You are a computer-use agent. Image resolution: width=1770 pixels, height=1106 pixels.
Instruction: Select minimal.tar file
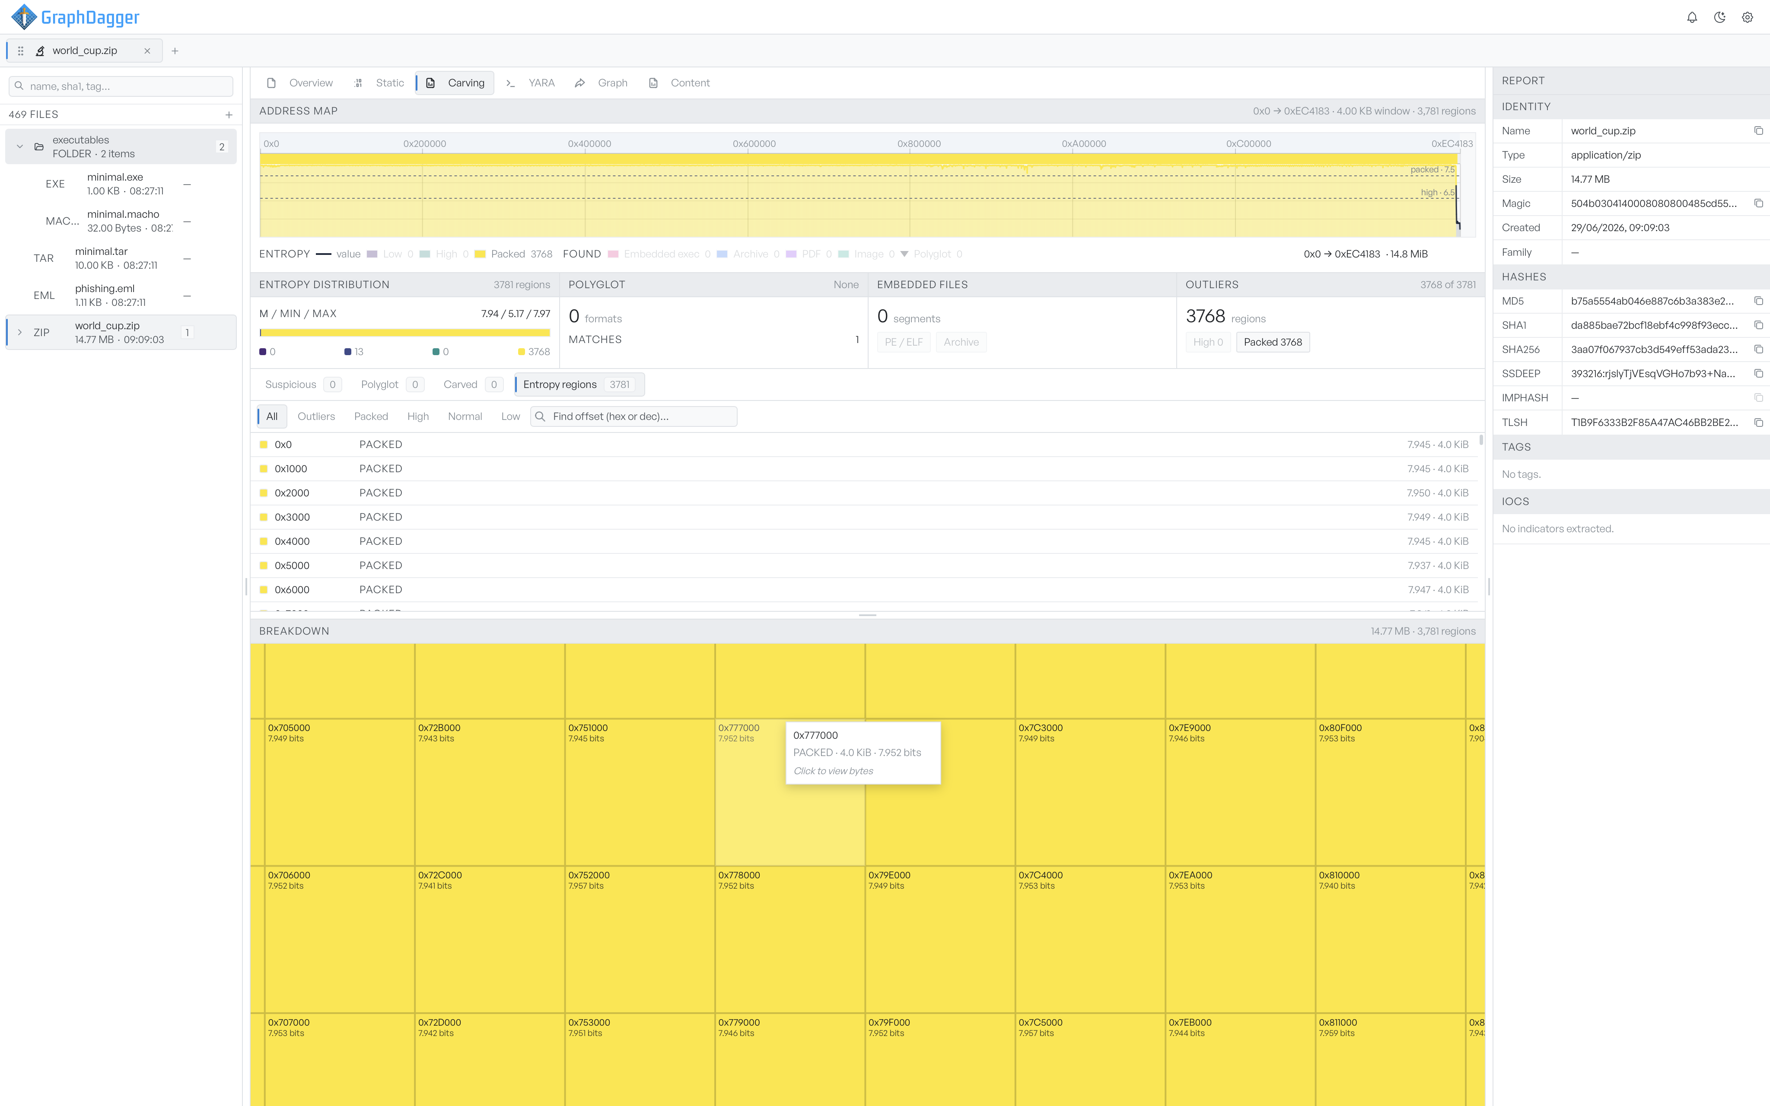coord(121,258)
